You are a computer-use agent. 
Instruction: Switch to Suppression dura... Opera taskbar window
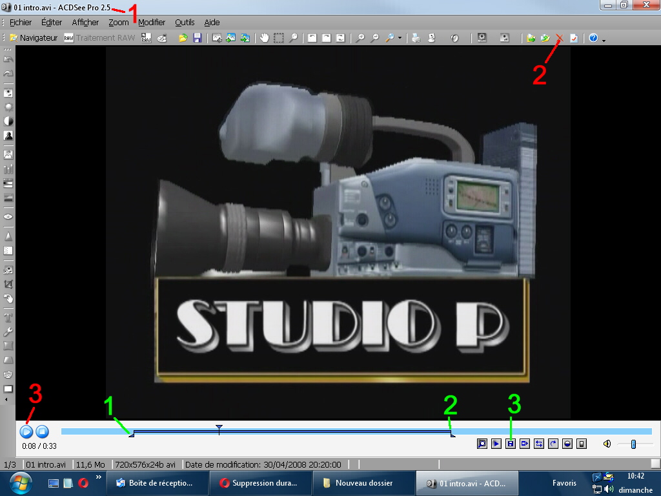coord(261,483)
